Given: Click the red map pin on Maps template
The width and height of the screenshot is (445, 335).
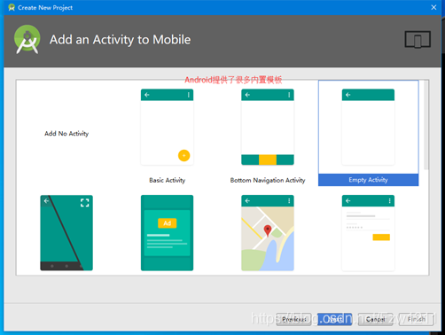Looking at the screenshot, I should tap(268, 230).
